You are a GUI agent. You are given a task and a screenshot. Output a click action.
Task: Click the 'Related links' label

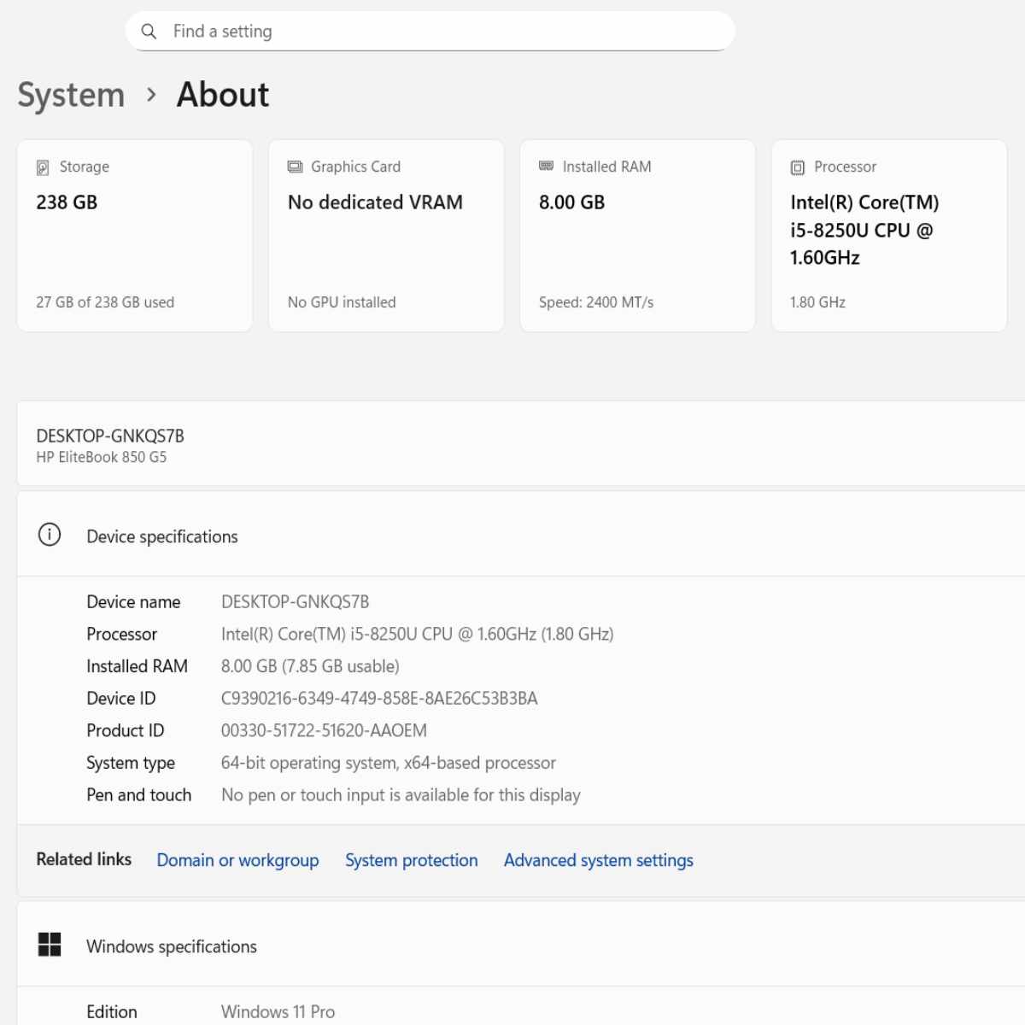point(84,859)
